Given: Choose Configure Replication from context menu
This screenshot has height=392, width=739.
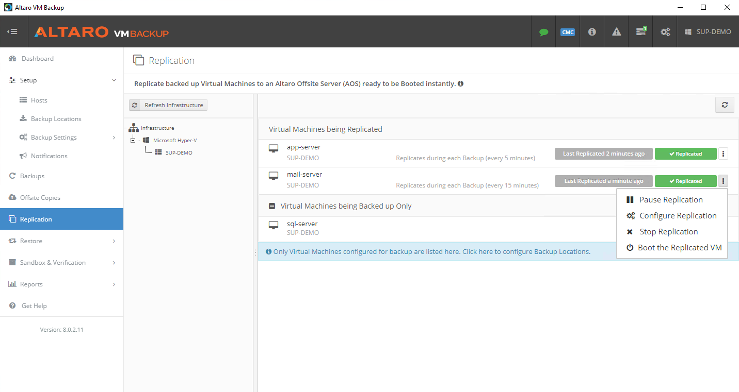Looking at the screenshot, I should pos(672,216).
